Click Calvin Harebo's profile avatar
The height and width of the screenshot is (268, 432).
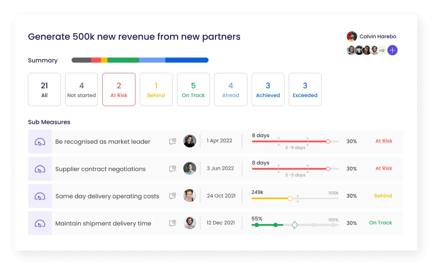point(351,36)
